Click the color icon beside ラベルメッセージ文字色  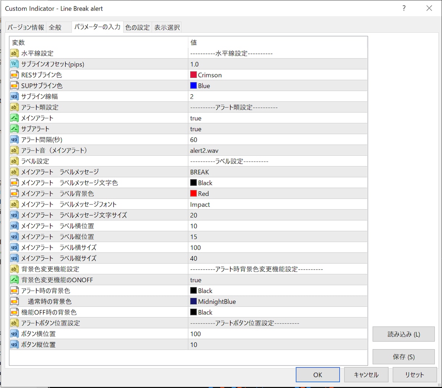coord(14,183)
